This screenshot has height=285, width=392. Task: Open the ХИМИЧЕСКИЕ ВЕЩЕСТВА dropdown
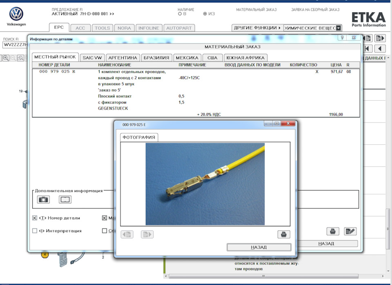tap(338, 28)
